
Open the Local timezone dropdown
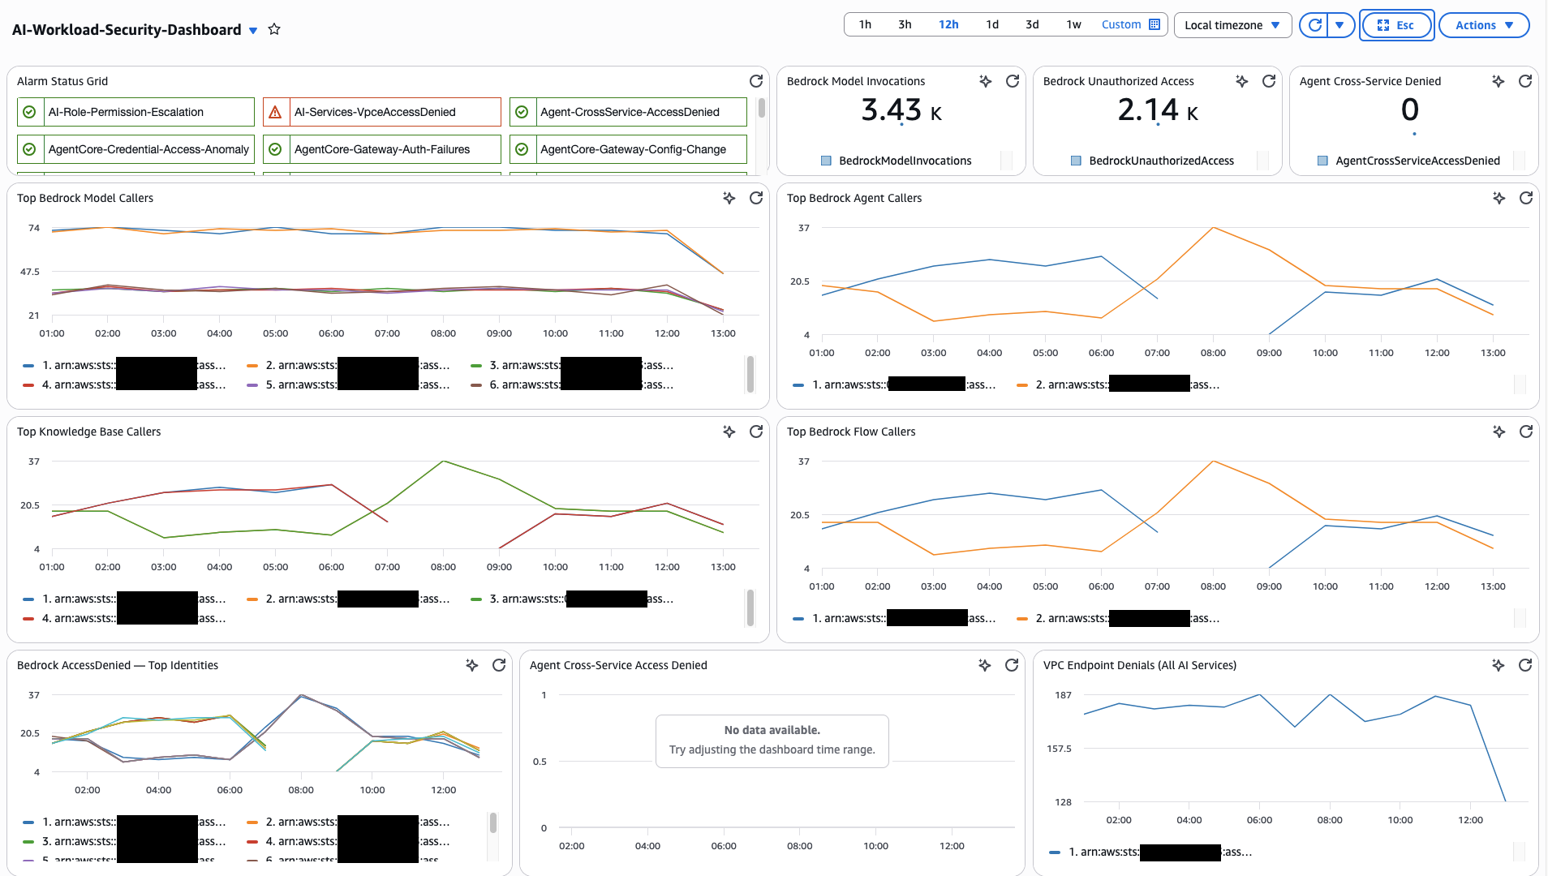point(1232,25)
